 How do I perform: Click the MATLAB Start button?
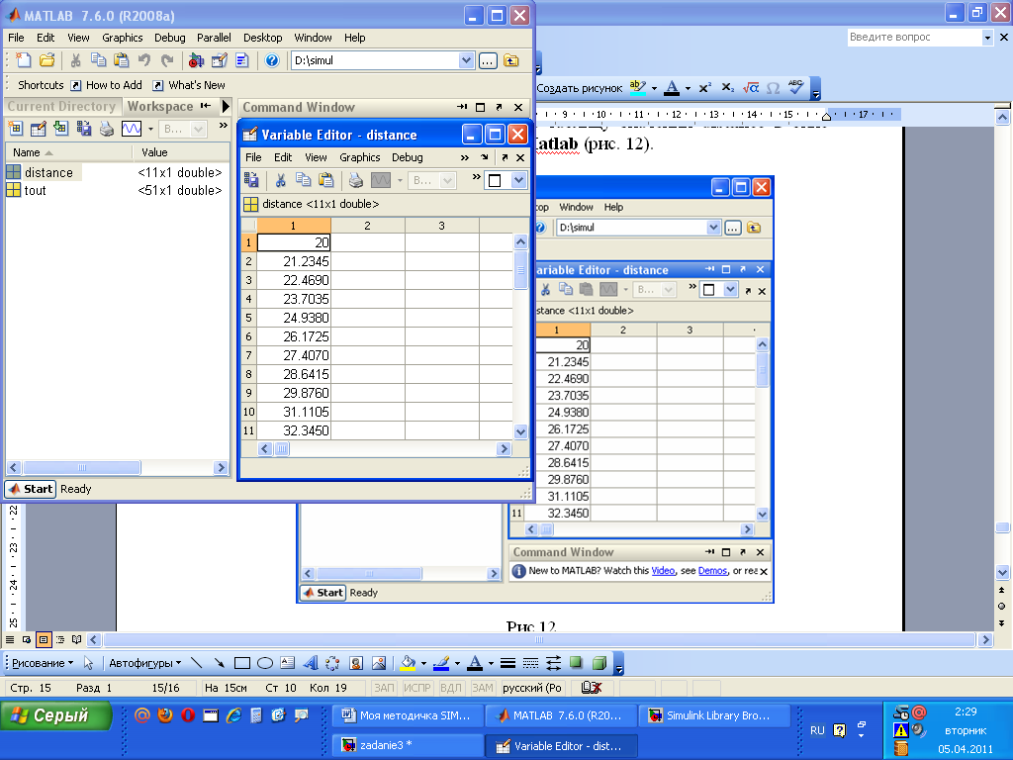(31, 489)
